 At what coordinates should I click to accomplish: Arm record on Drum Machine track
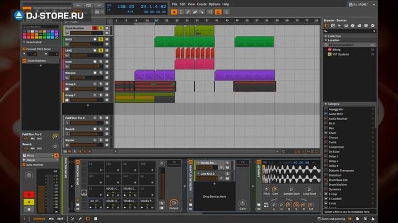click(95, 28)
